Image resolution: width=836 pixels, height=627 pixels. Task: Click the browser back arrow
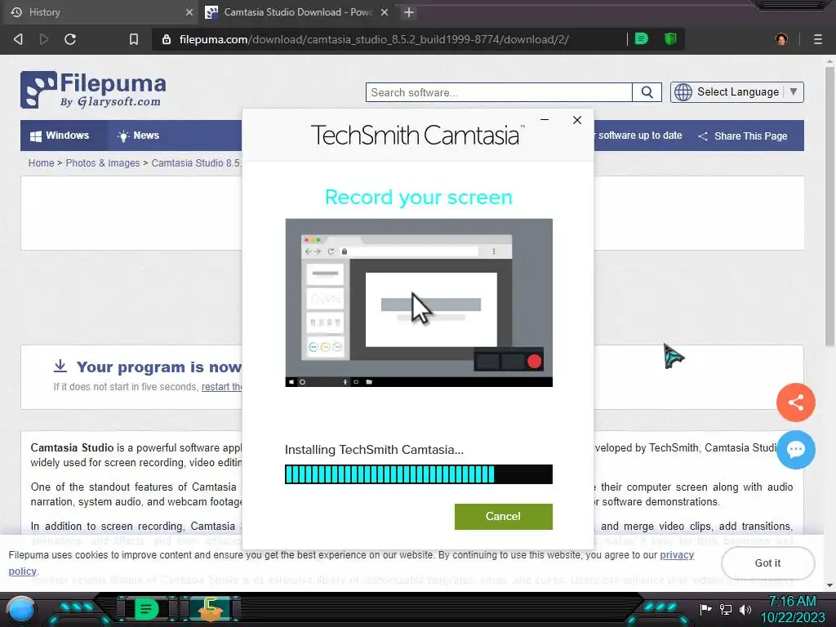(18, 39)
